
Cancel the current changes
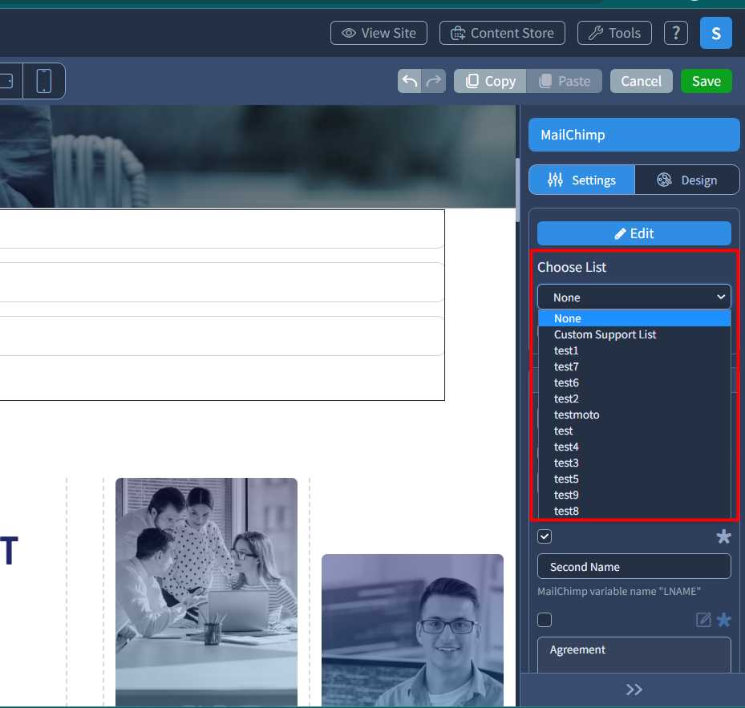[641, 81]
